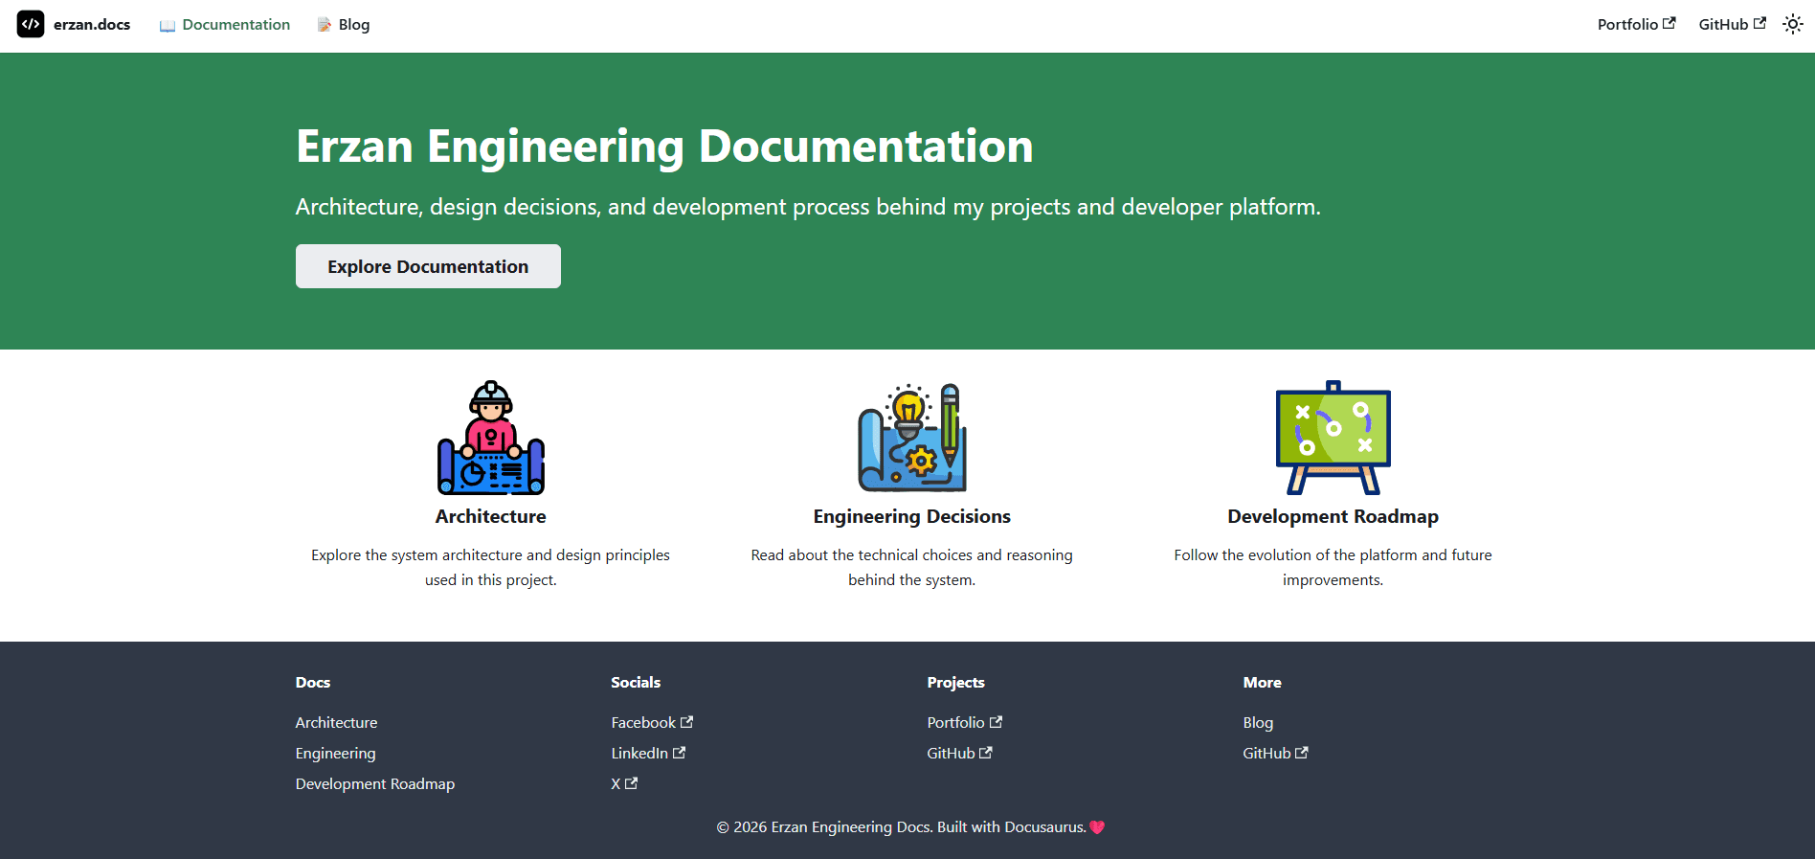This screenshot has height=859, width=1815.
Task: Open the Blog navbar item
Action: point(344,24)
